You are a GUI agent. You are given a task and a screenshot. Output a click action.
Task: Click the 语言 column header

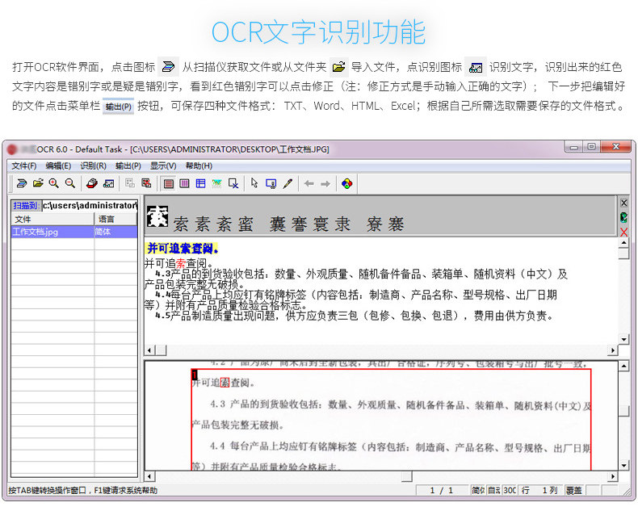(x=116, y=219)
